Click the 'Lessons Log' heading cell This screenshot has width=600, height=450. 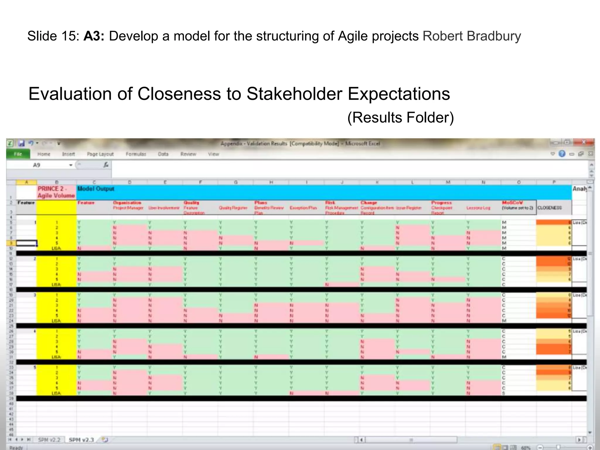click(478, 208)
